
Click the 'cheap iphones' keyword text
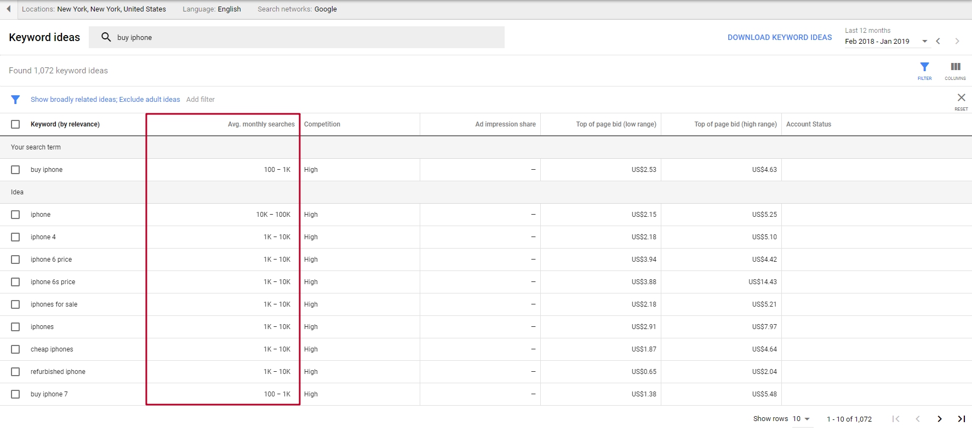pos(52,349)
